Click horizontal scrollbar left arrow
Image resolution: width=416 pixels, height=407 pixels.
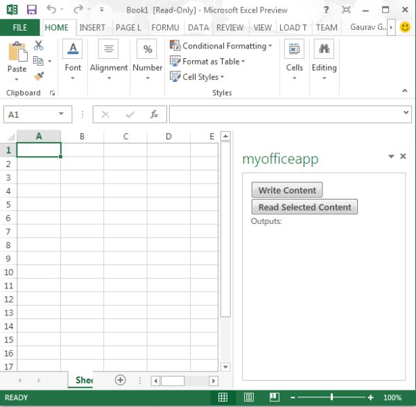(x=155, y=381)
